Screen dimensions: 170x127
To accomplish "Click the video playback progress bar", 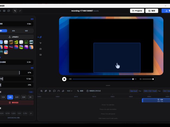I will point(103,79).
